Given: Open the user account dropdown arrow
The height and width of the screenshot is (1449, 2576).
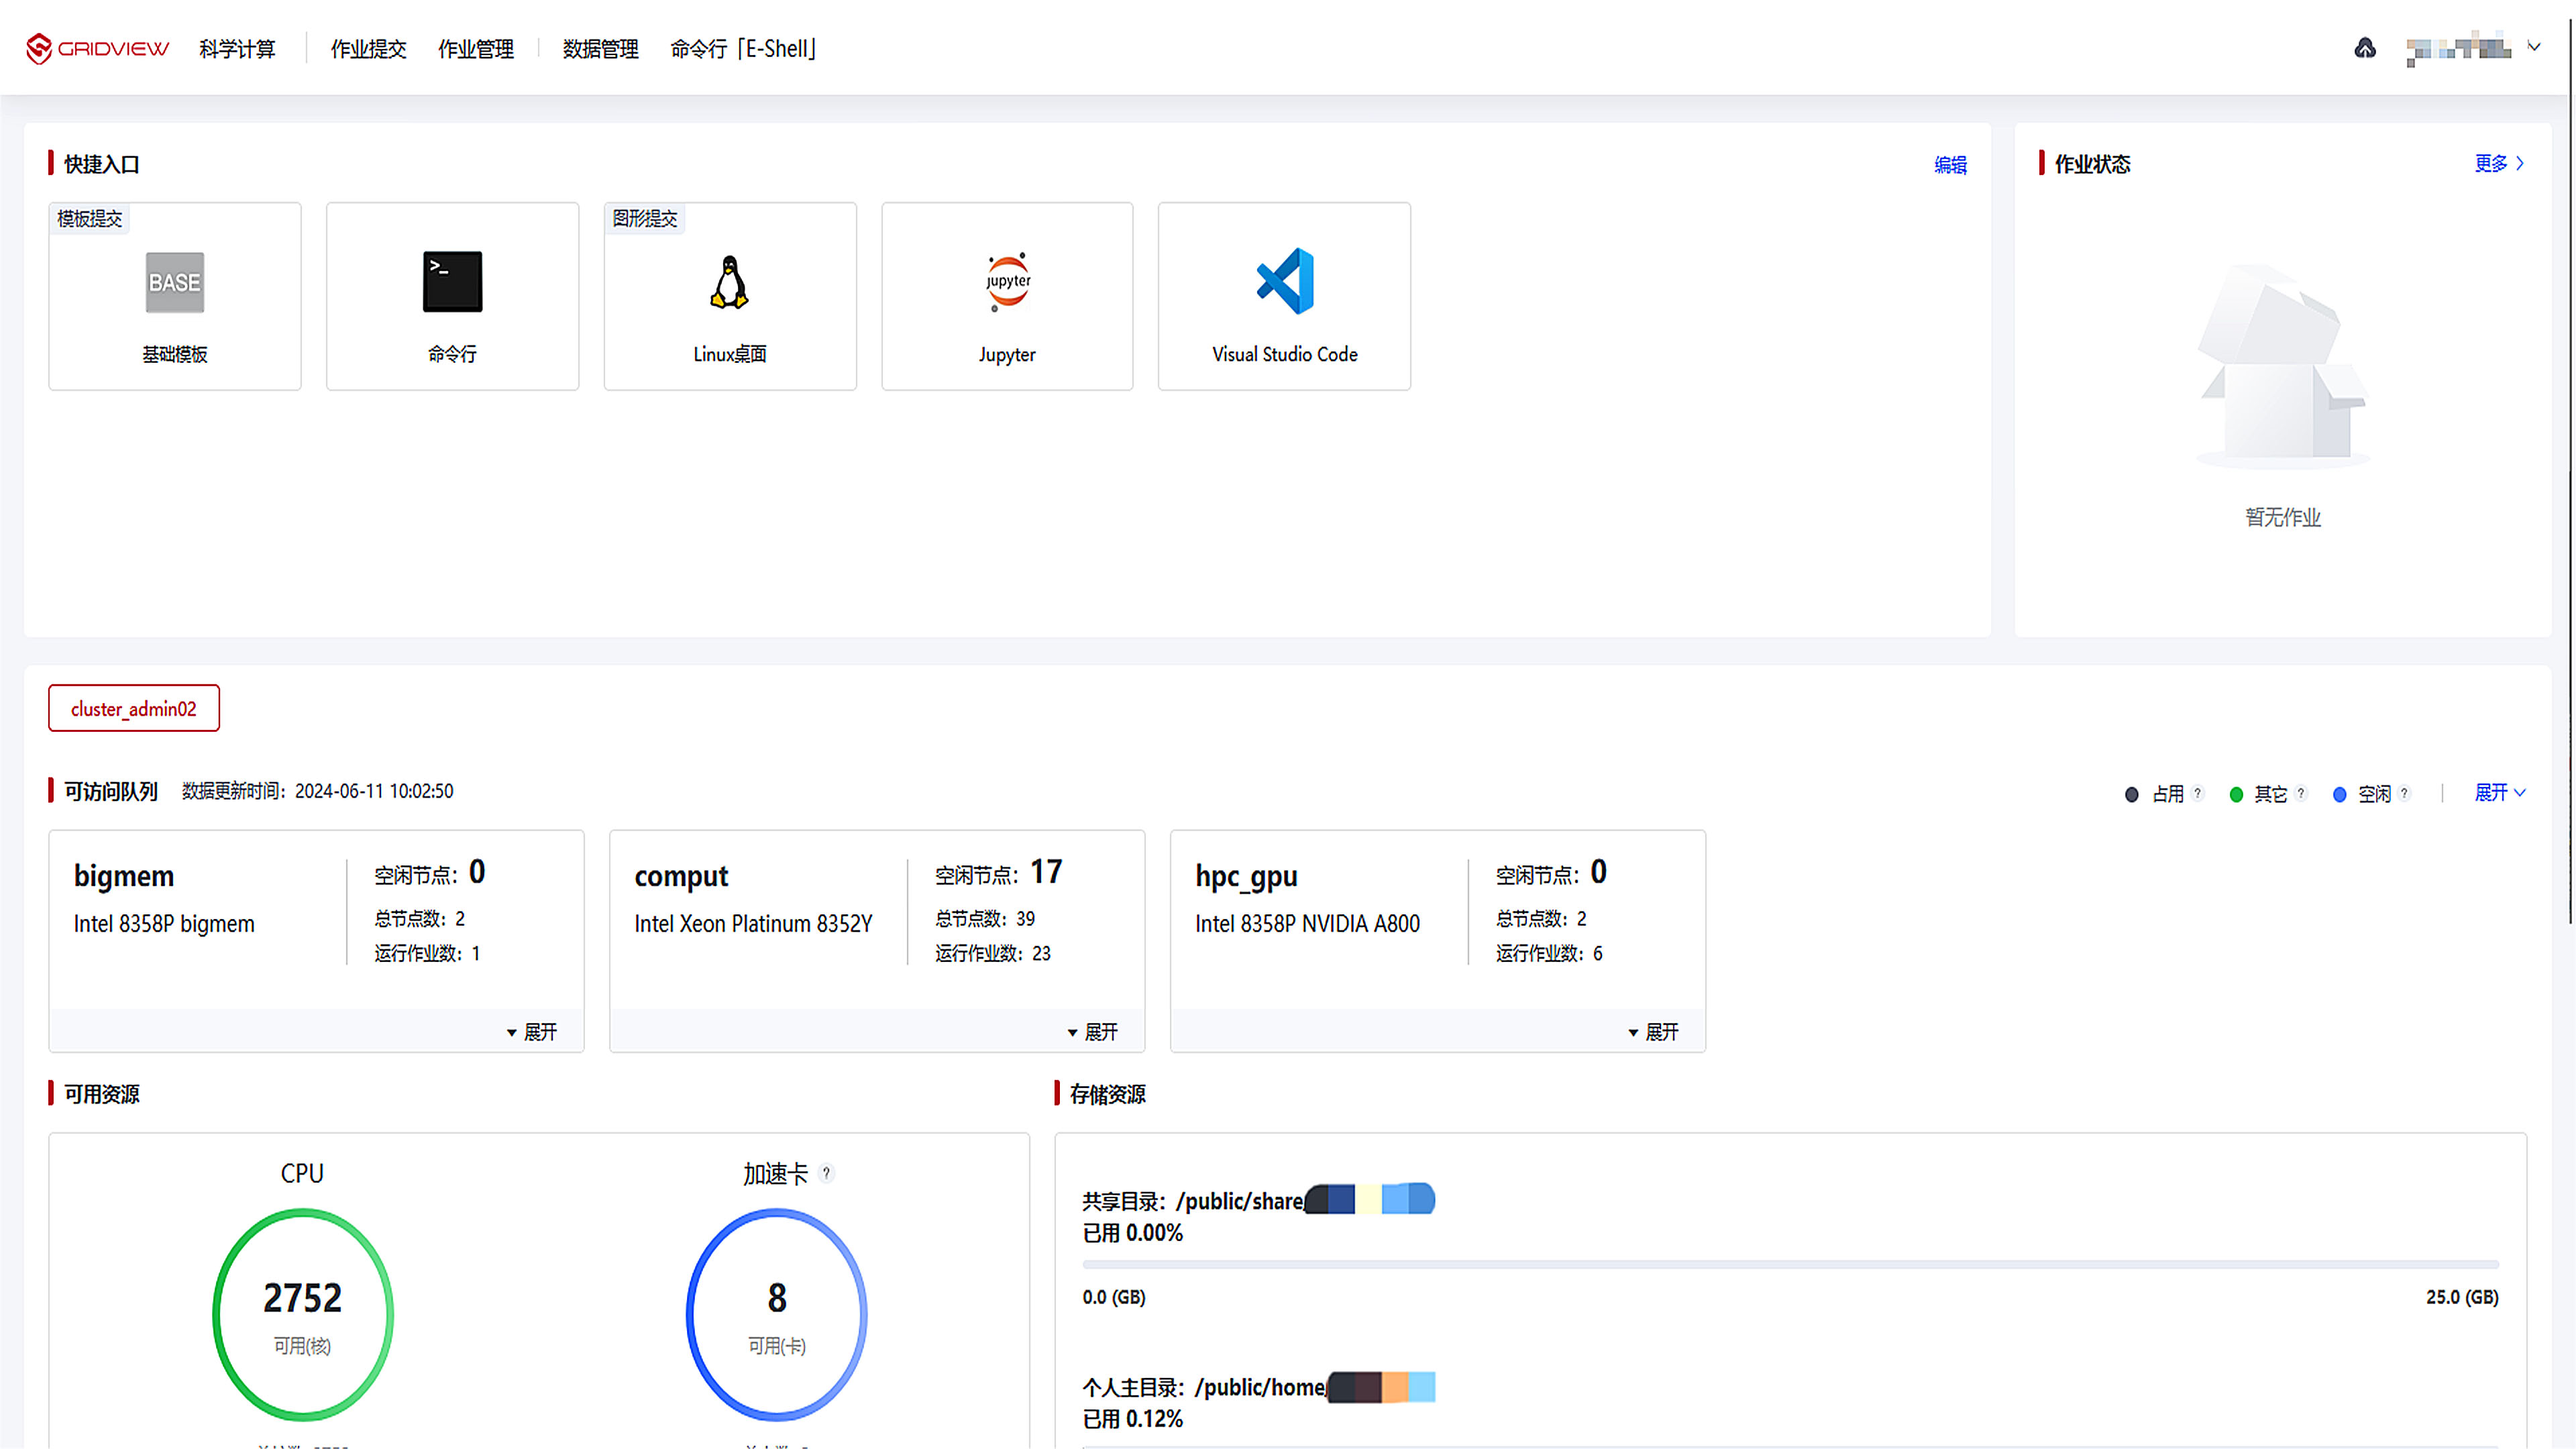Looking at the screenshot, I should tap(2534, 47).
